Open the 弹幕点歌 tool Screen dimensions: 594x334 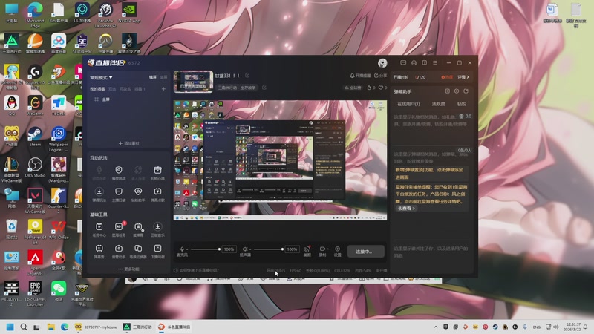coord(157,194)
